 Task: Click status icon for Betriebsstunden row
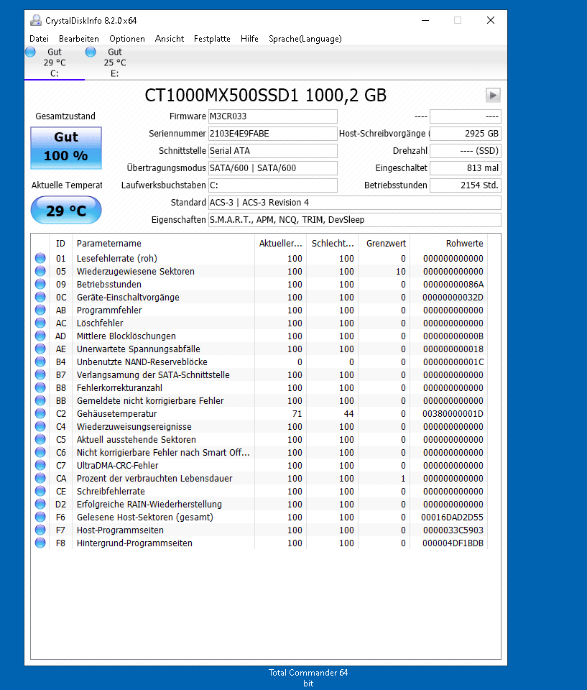(40, 285)
